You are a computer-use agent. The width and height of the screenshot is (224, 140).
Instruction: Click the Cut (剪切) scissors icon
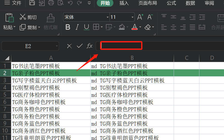pos(23,17)
